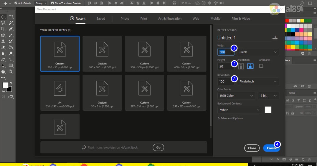Switch to the Saved tab

point(101,19)
